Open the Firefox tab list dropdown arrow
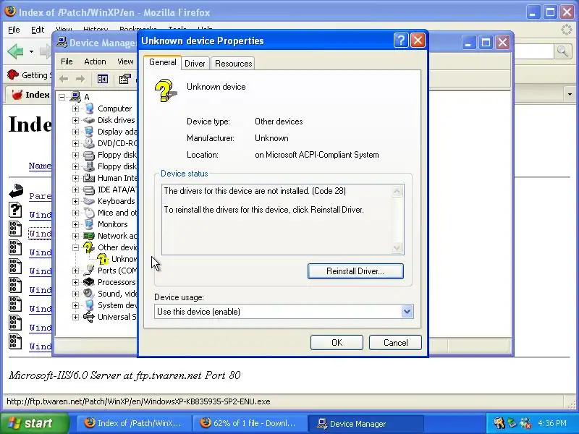579x434 pixels. [570, 95]
